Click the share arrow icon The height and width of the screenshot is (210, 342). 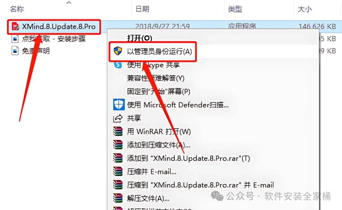[x=118, y=118]
